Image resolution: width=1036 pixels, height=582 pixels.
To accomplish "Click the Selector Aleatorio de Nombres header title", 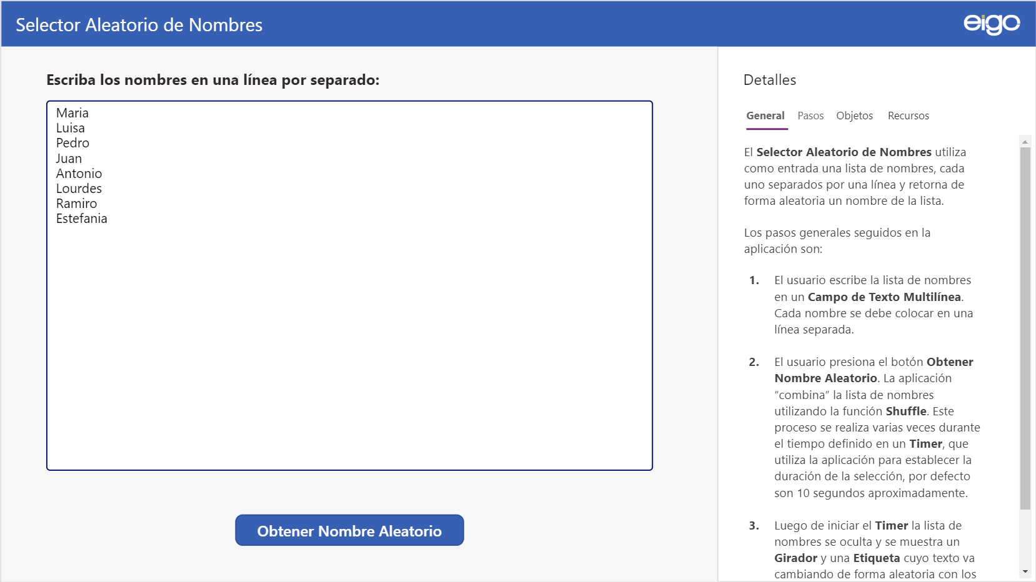I will 139,25.
